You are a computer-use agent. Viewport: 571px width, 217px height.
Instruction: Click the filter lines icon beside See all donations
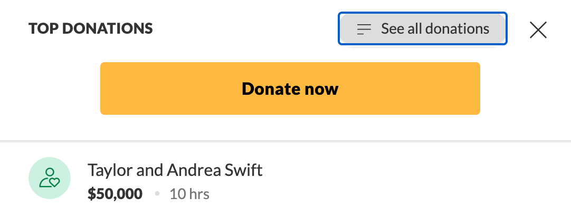(x=364, y=29)
